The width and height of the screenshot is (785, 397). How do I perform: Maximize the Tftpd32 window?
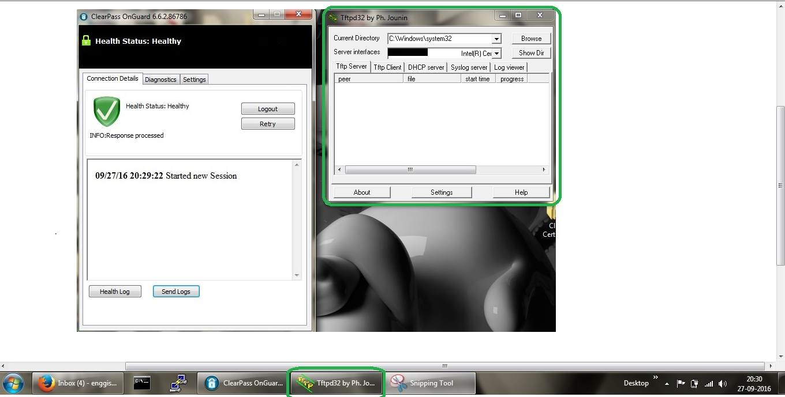click(x=518, y=16)
